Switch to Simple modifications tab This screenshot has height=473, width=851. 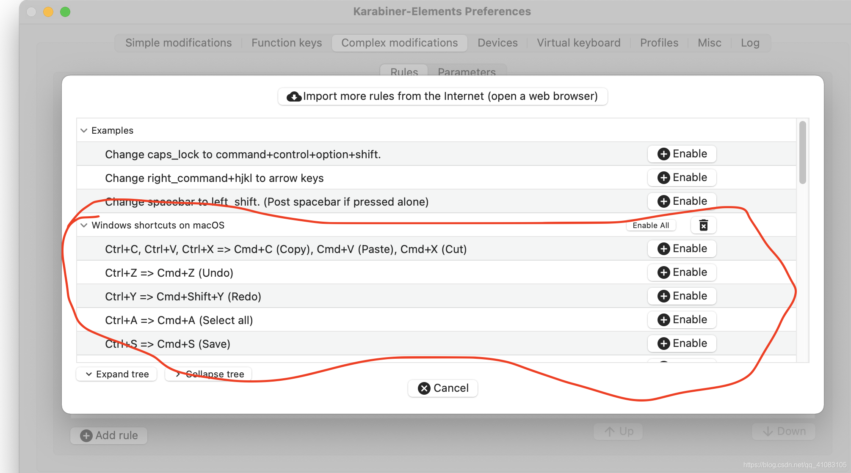pyautogui.click(x=178, y=43)
